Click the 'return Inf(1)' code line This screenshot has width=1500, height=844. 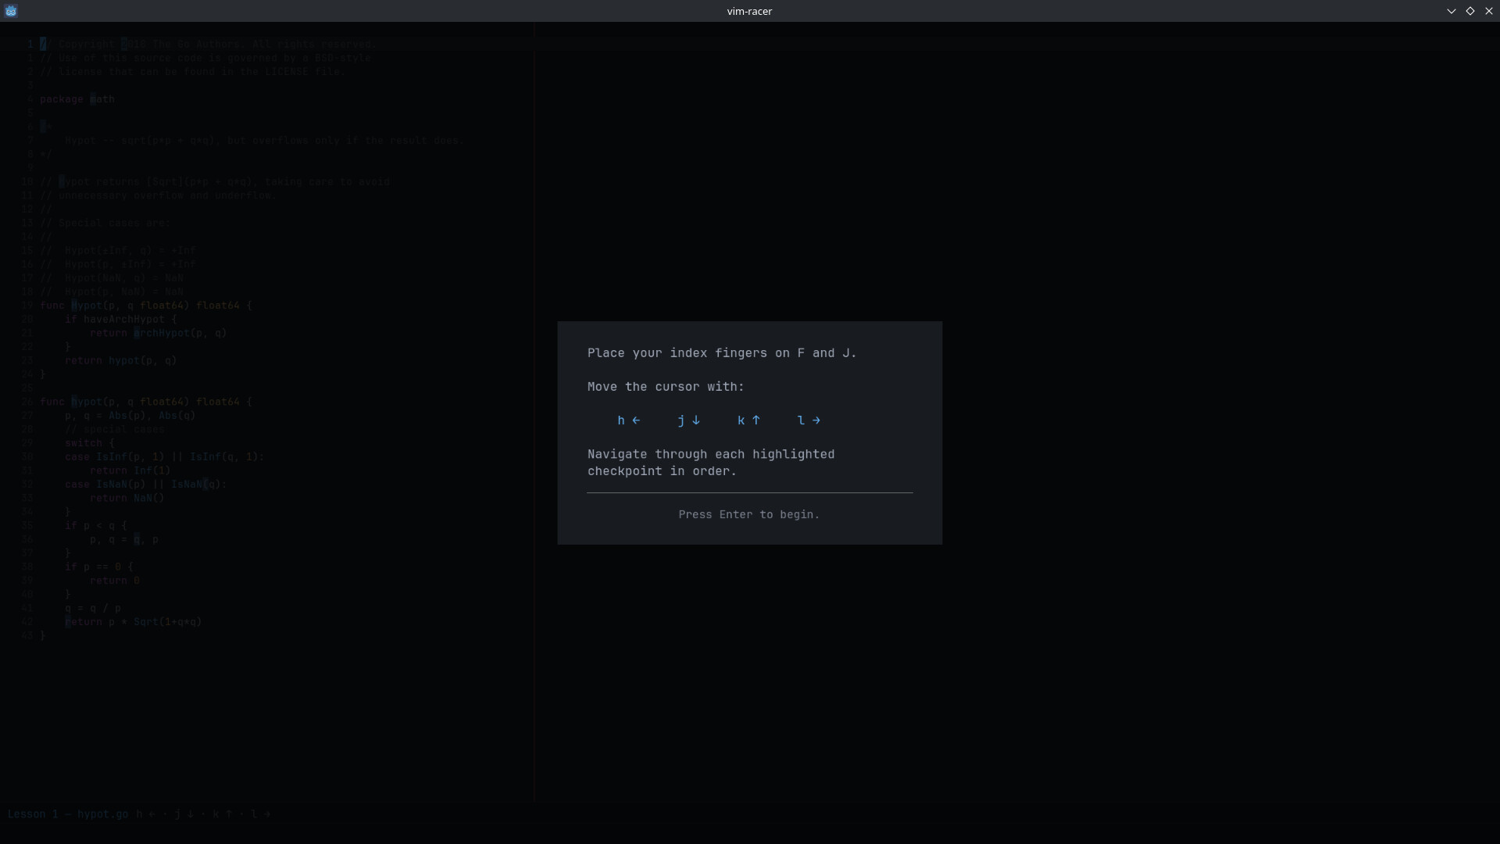pos(130,470)
